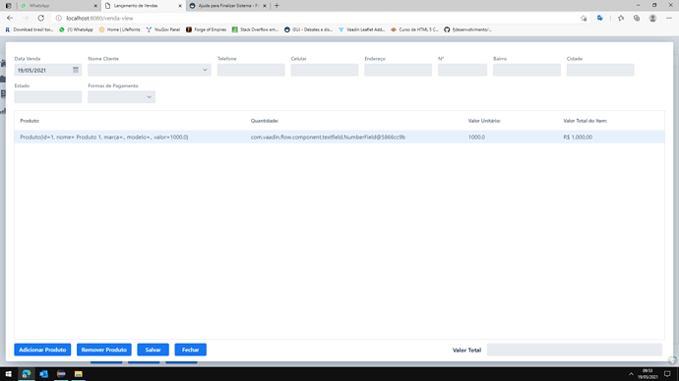The width and height of the screenshot is (679, 381).
Task: Select the Produto 1 grid row
Action: click(x=339, y=136)
